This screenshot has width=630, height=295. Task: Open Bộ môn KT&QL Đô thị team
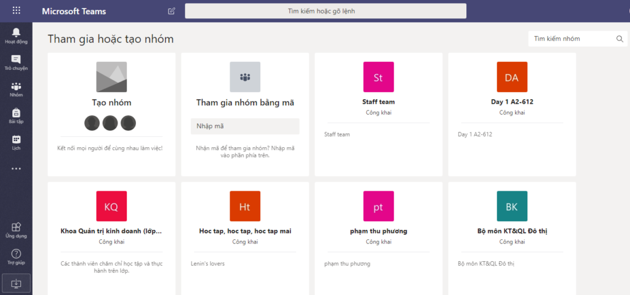(x=512, y=231)
